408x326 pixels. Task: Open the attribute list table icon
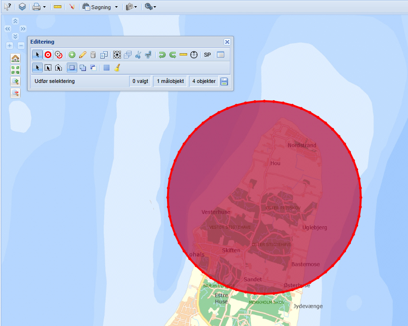(221, 55)
